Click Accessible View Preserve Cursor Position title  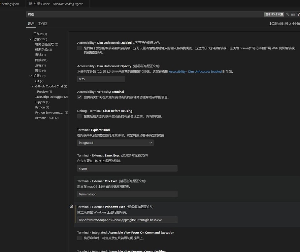tap(121, 251)
